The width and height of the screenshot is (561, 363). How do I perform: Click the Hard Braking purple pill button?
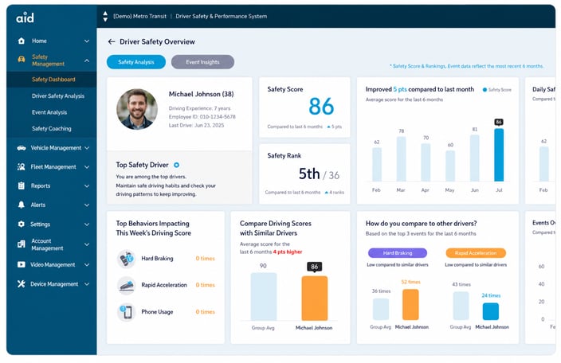tap(398, 253)
